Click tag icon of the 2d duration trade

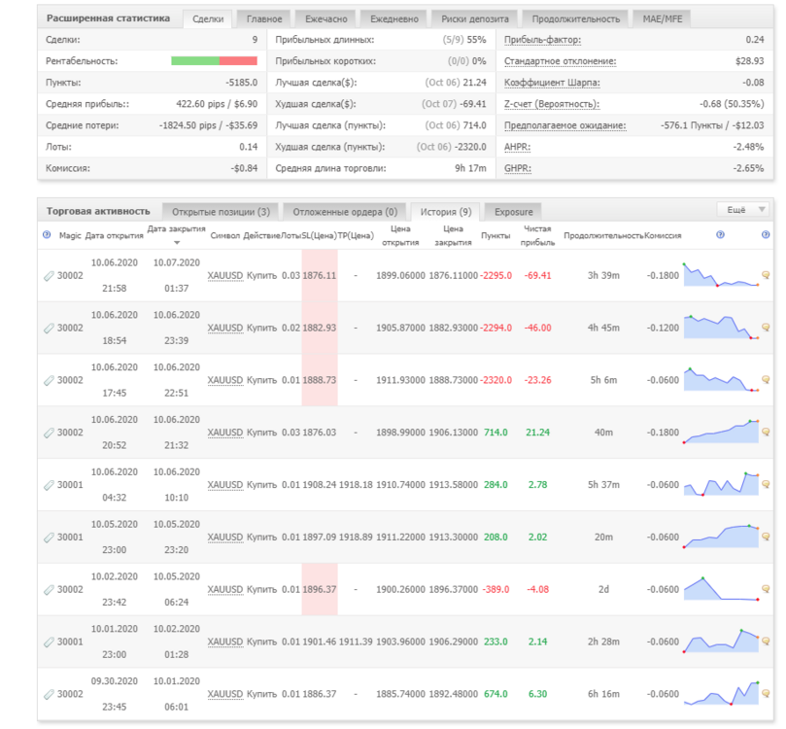pyautogui.click(x=49, y=590)
